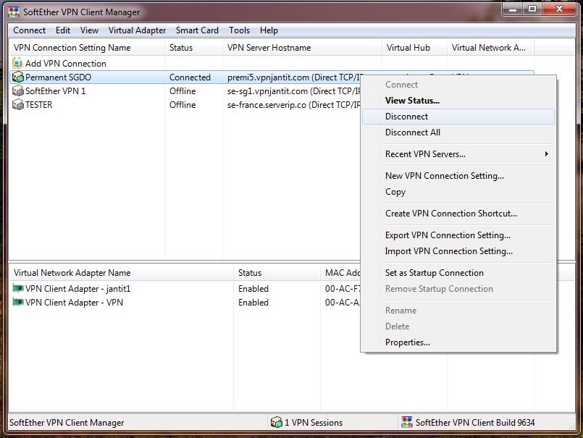Close the SoftEther VPN Client Manager window
The image size is (583, 438).
pyautogui.click(x=560, y=9)
